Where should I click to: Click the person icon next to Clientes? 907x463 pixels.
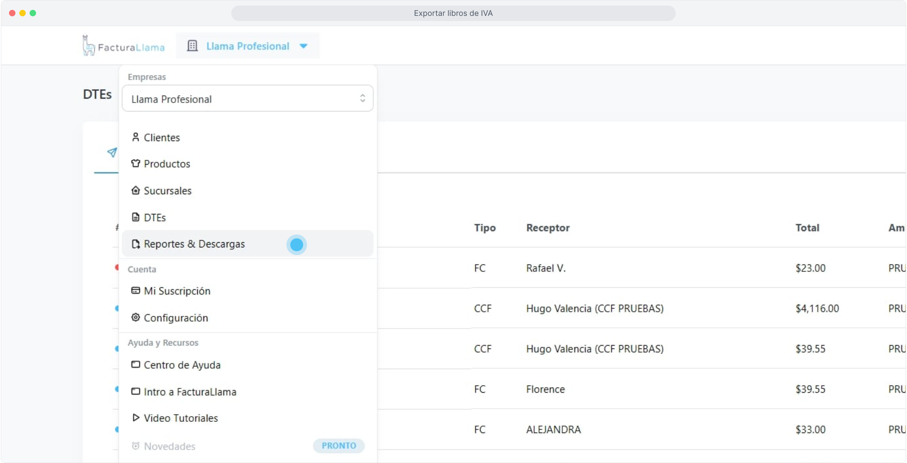point(136,137)
